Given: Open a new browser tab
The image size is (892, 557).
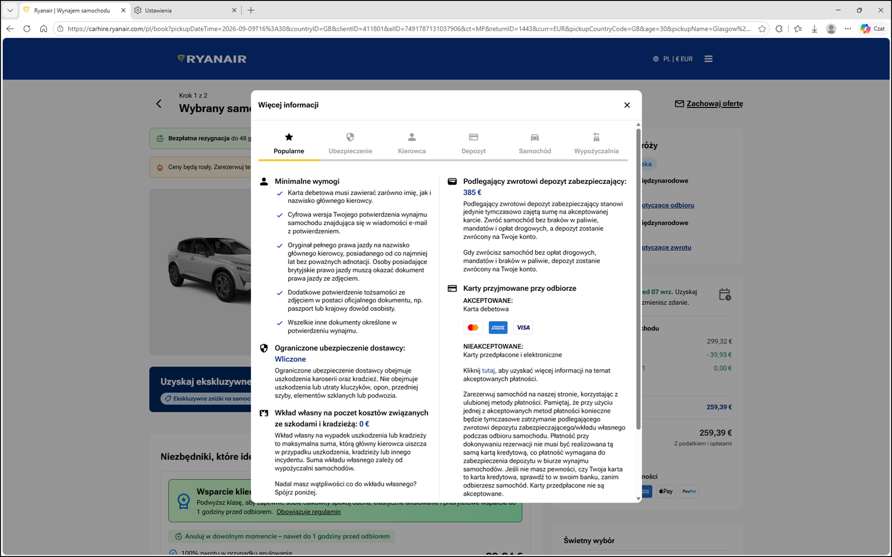Looking at the screenshot, I should (x=251, y=10).
